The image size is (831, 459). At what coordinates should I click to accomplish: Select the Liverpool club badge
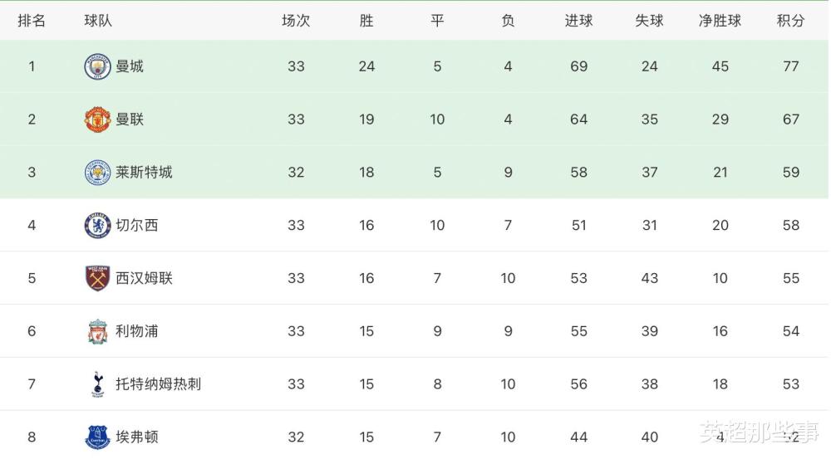(97, 331)
